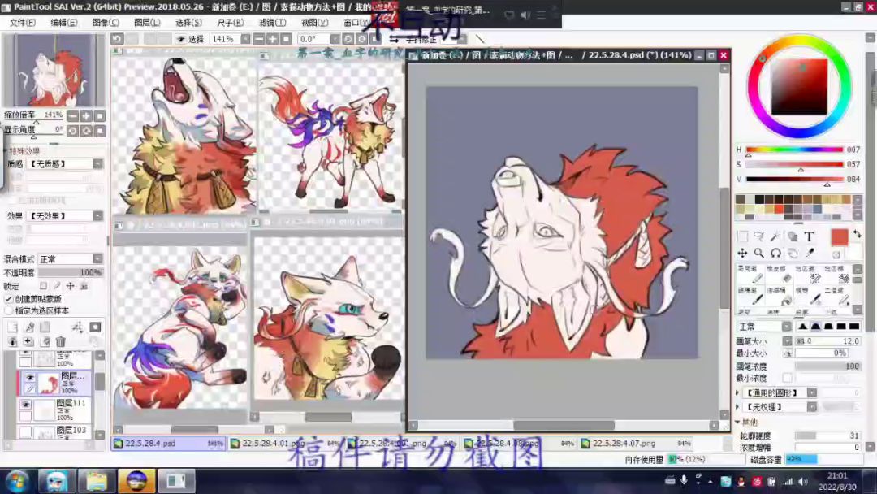Select the lasso selection tool
Screen dimensions: 877x494
(x=759, y=236)
